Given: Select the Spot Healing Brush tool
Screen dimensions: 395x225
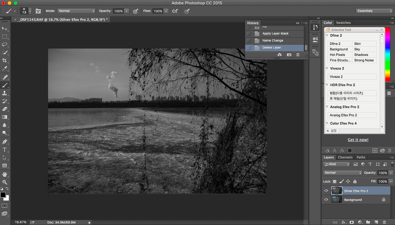Looking at the screenshot, I should click(x=5, y=77).
